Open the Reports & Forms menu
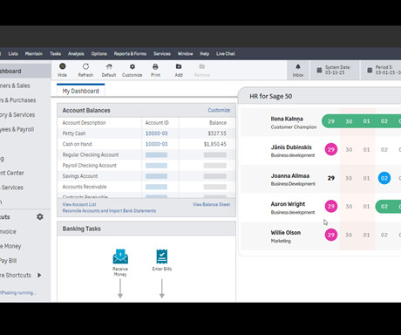Screen dimensions: 401x335 click(x=130, y=54)
